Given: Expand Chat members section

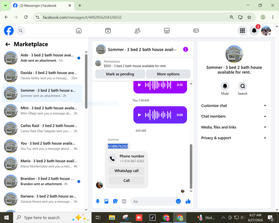Looking at the screenshot, I should pos(234,117).
